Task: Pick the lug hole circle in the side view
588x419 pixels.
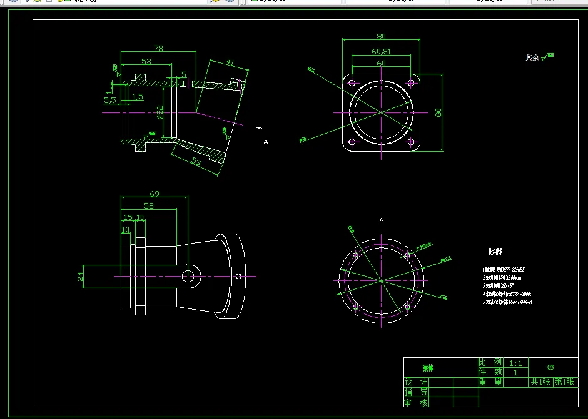Action: pyautogui.click(x=188, y=277)
